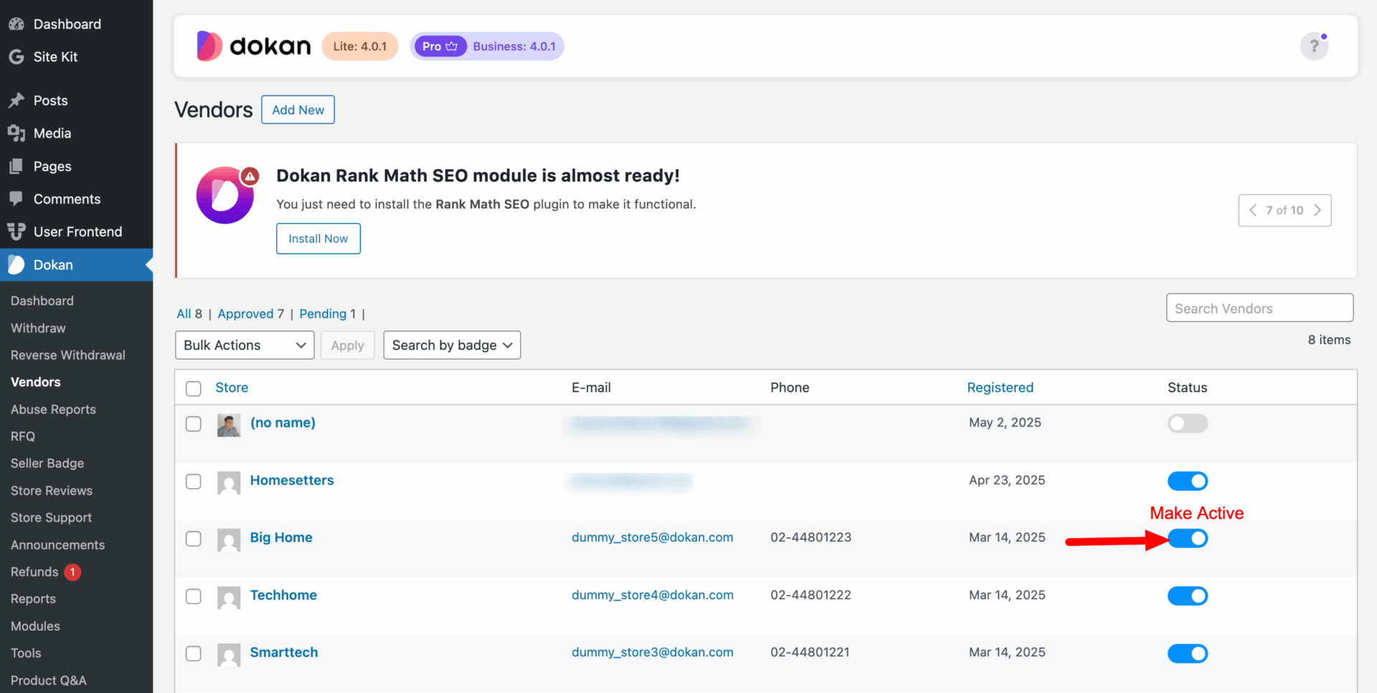
Task: Click the Pages icon in sidebar
Action: point(16,166)
